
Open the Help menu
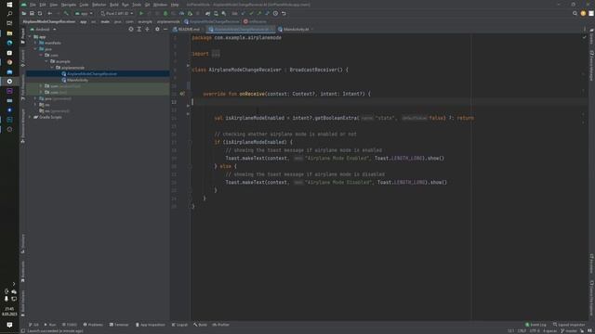coord(175,5)
